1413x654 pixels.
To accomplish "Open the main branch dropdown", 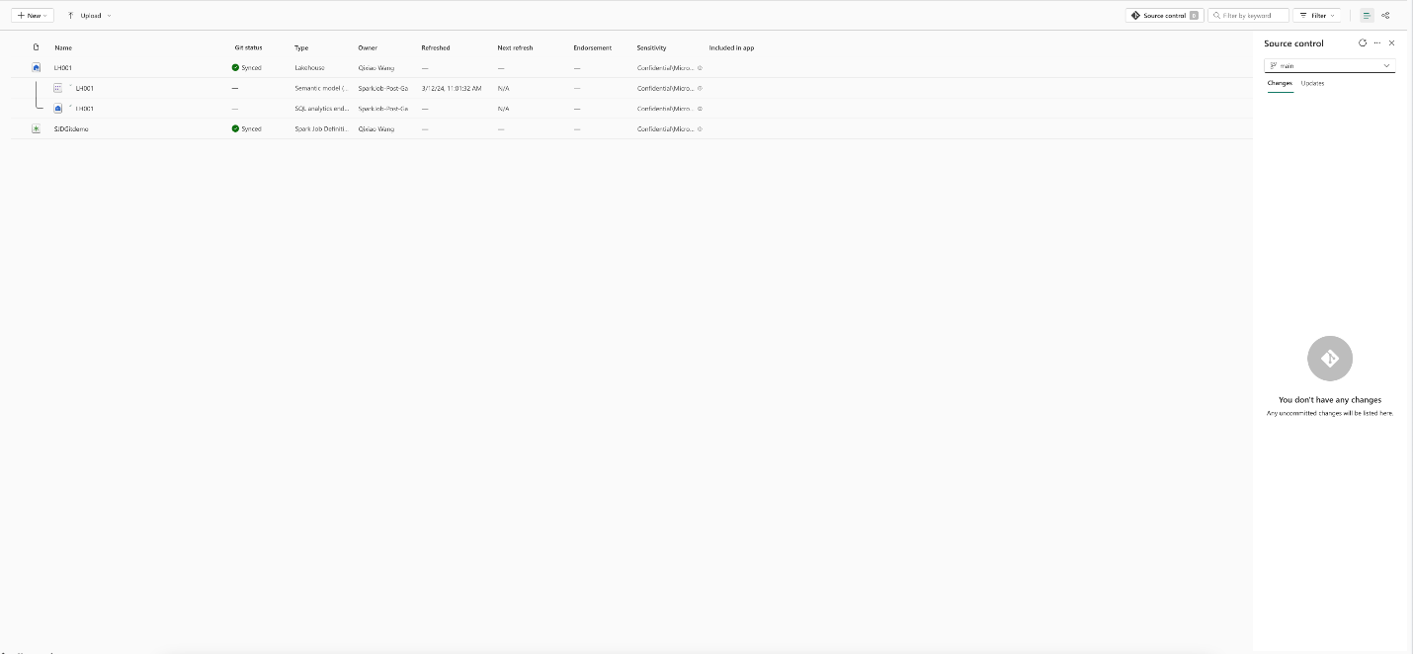I will click(x=1330, y=66).
